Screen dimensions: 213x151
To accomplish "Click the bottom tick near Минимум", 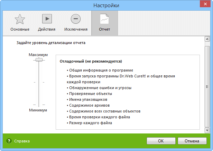I will [39, 105].
